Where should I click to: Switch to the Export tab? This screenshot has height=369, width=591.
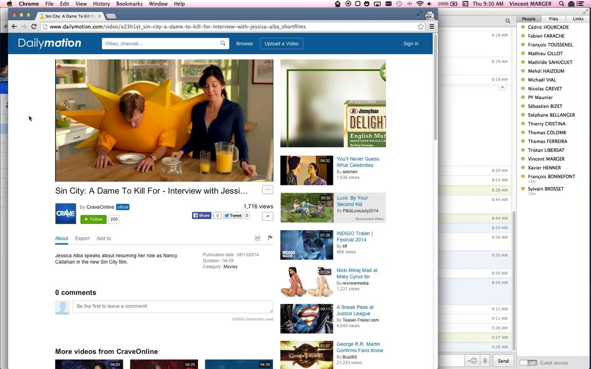tap(82, 238)
